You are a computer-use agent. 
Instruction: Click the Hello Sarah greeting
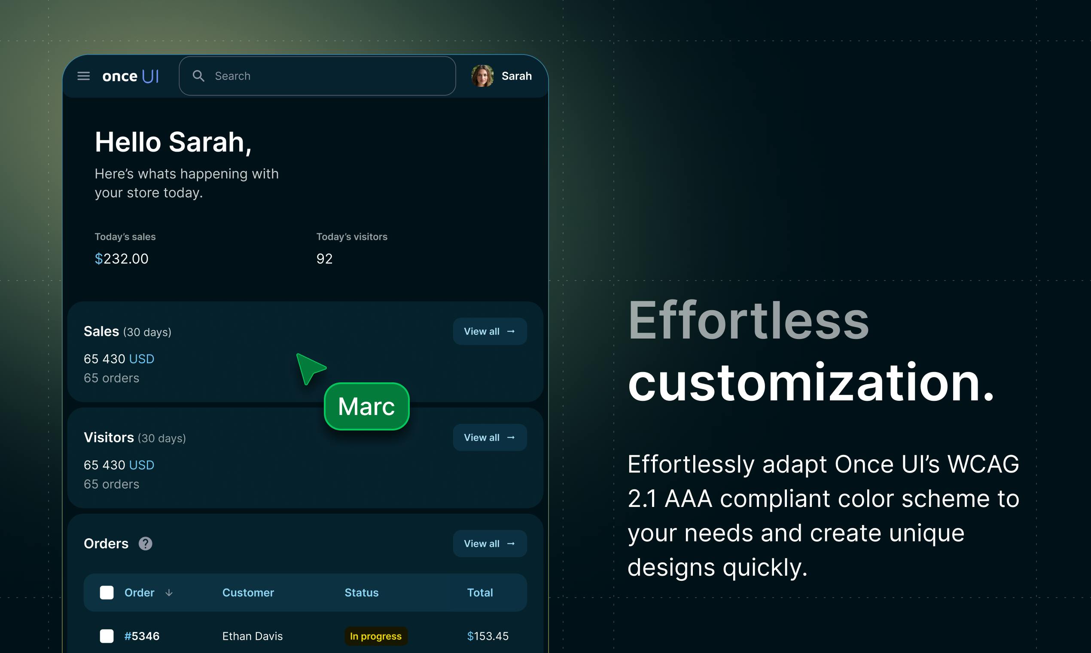pos(174,143)
